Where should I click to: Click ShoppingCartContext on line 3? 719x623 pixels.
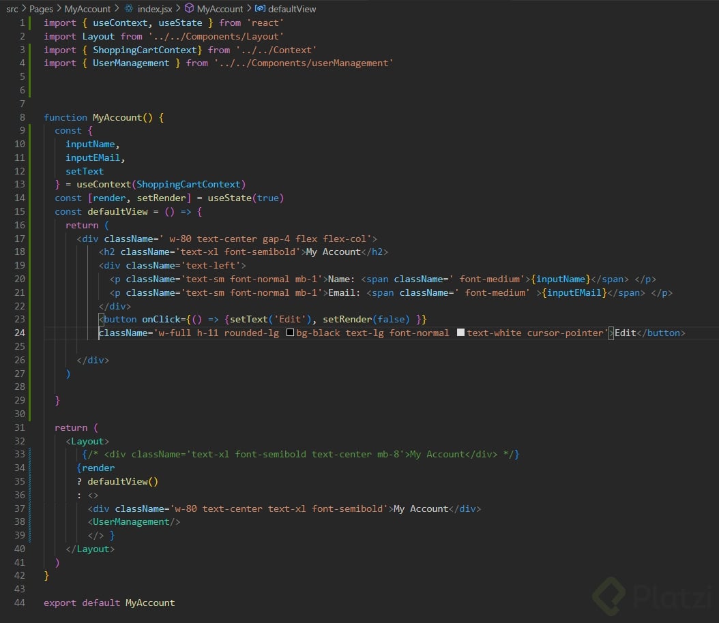pos(145,50)
